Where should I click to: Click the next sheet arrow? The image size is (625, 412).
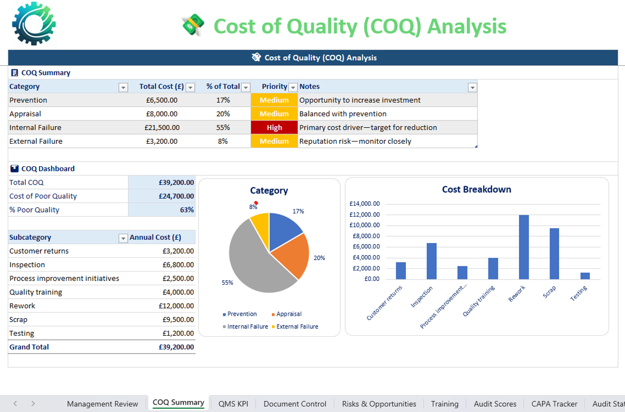tap(33, 404)
